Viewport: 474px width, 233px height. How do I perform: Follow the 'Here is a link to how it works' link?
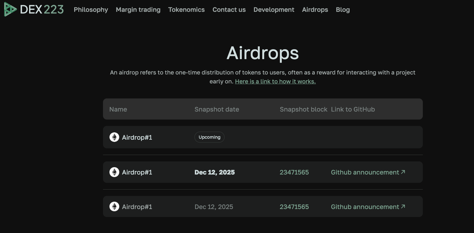coord(275,82)
